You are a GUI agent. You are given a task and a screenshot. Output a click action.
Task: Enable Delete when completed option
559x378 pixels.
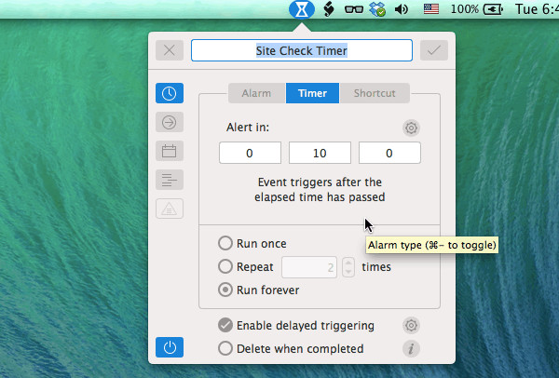[x=225, y=348]
